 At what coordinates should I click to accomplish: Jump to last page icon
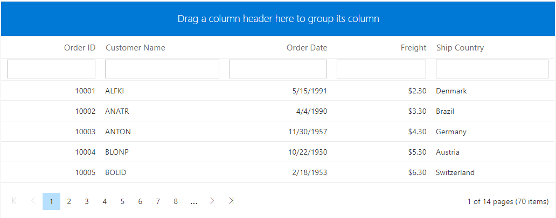pos(231,201)
